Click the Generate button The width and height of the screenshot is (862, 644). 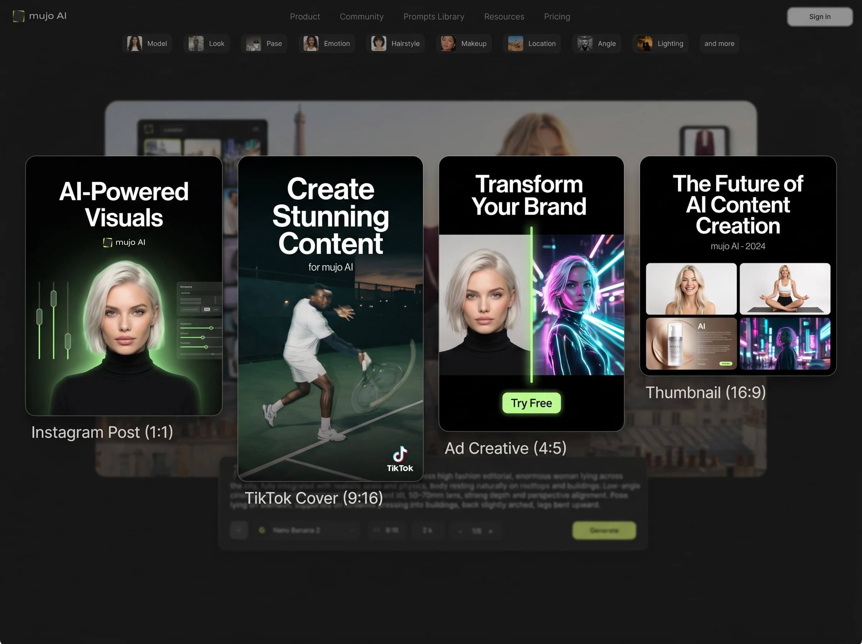(x=604, y=530)
